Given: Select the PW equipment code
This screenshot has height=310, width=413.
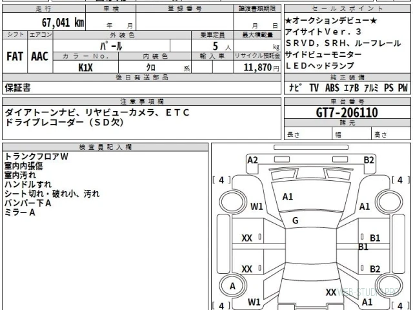Looking at the screenshot, I should pyautogui.click(x=403, y=88).
